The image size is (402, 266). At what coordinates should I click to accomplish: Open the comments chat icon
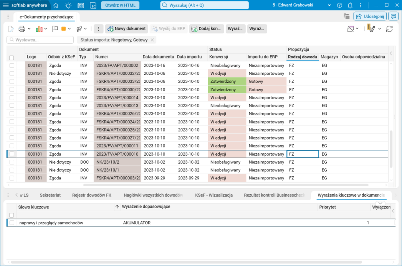click(x=393, y=16)
